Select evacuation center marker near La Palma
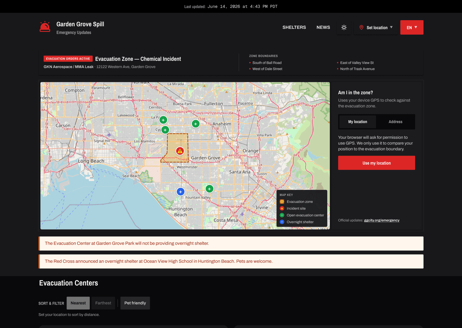This screenshot has width=462, height=328. 163,120
